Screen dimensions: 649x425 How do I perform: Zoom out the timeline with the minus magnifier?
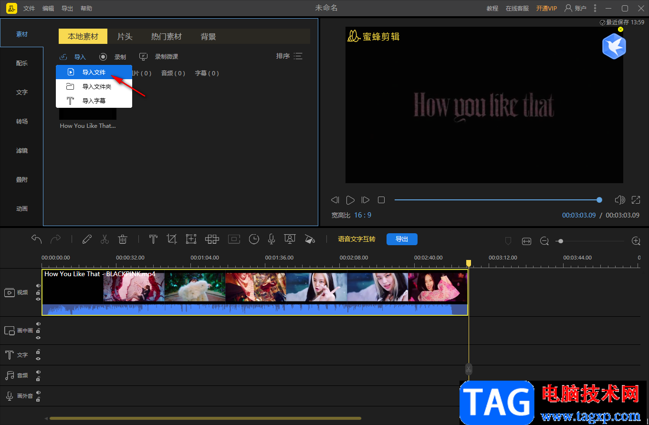[x=544, y=241]
